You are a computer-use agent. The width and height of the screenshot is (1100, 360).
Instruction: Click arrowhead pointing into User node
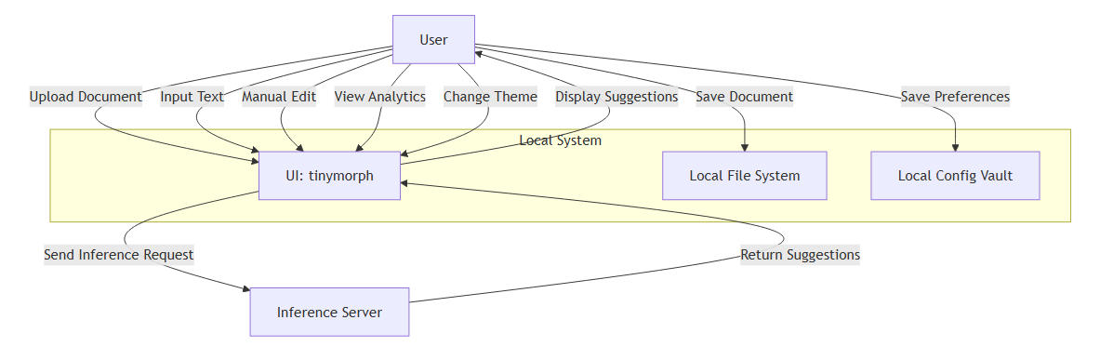pos(479,53)
